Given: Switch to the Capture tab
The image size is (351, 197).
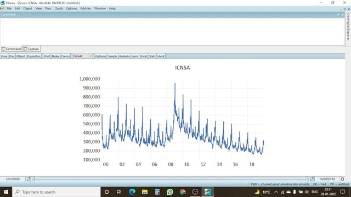Looking at the screenshot, I should [31, 49].
